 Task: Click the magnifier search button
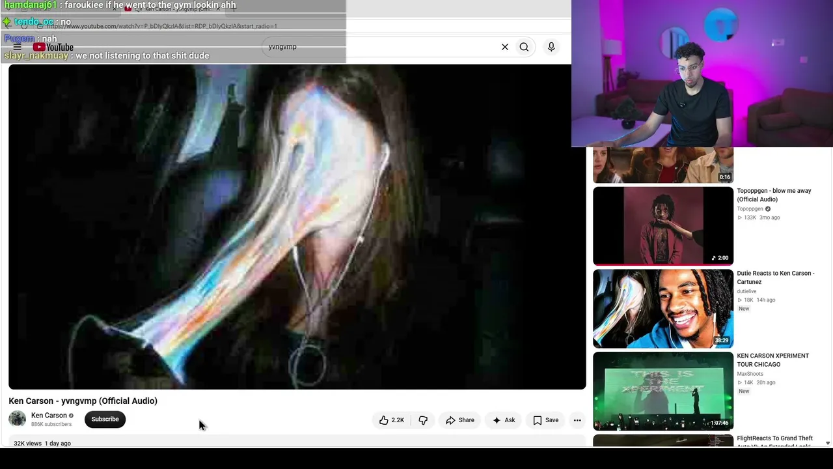point(524,47)
